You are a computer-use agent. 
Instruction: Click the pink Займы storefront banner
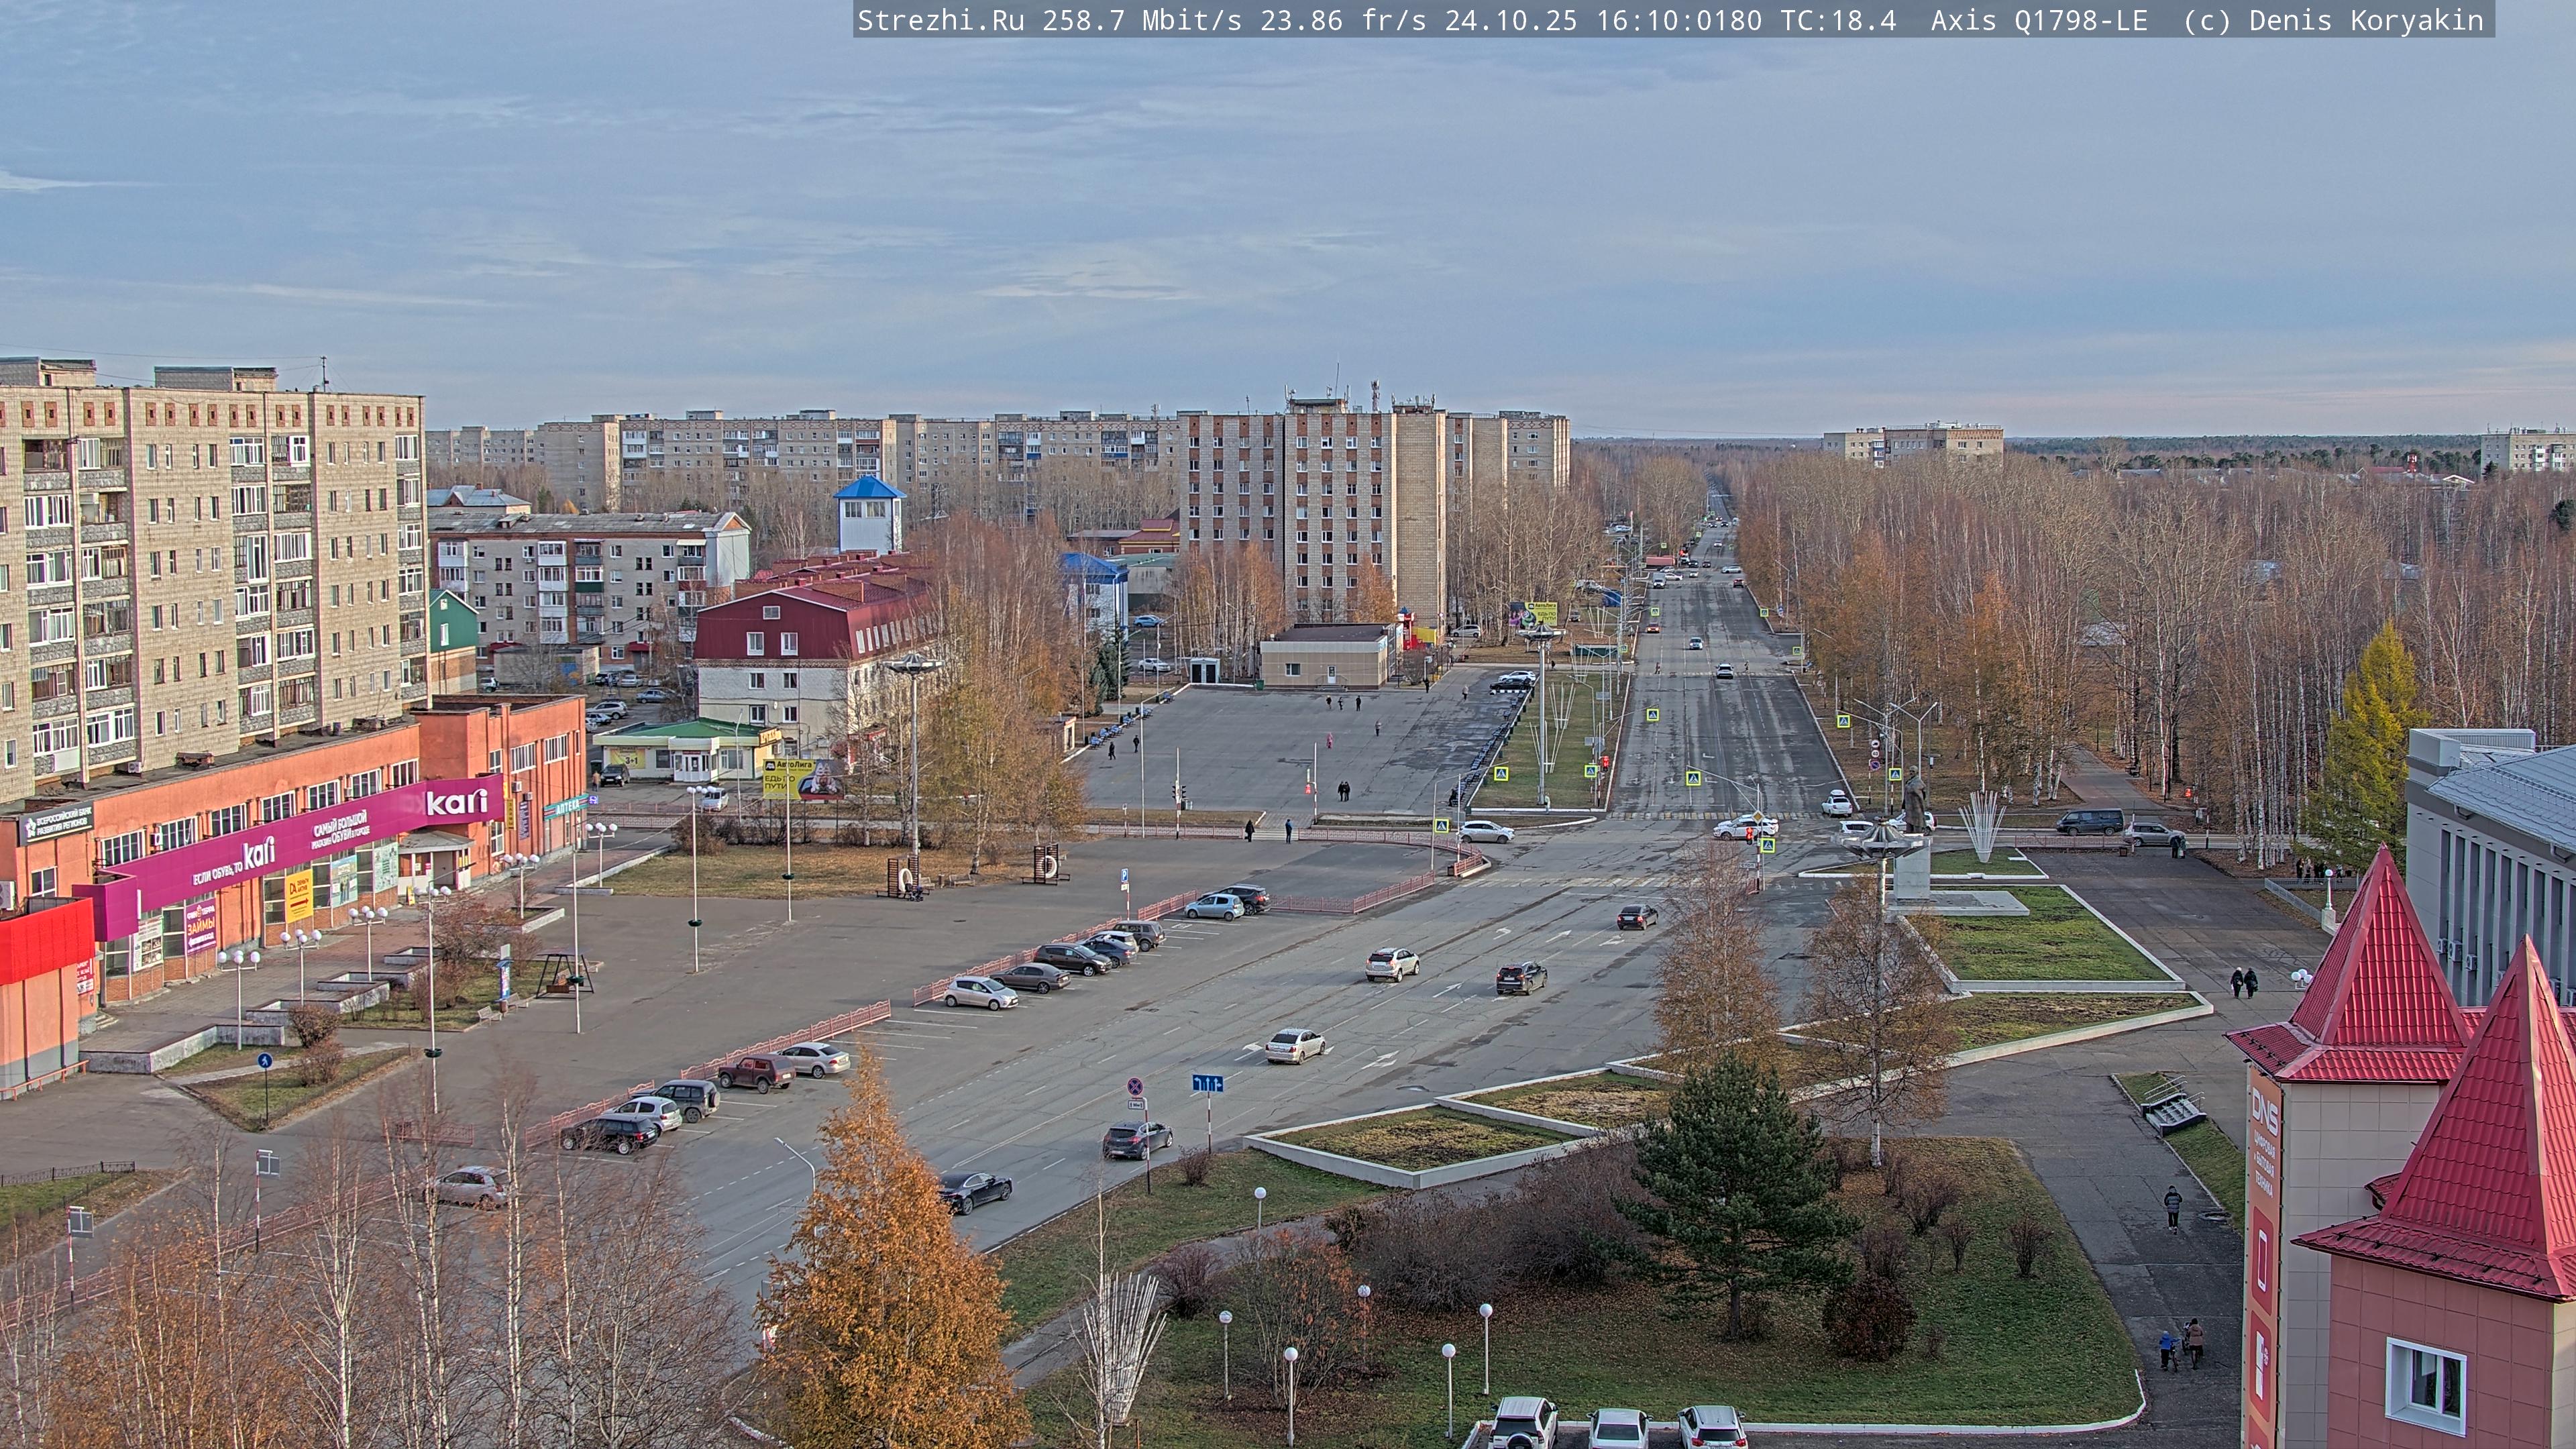(200, 927)
